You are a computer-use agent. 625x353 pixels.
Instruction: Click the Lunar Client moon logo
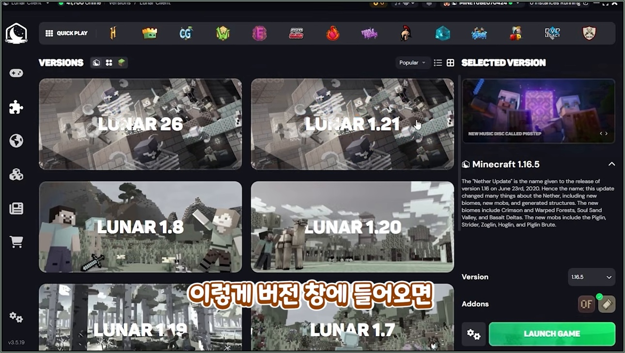click(x=16, y=33)
